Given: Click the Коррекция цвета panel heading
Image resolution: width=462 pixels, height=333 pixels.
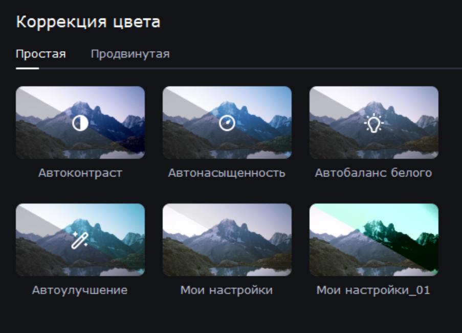Looking at the screenshot, I should (88, 22).
